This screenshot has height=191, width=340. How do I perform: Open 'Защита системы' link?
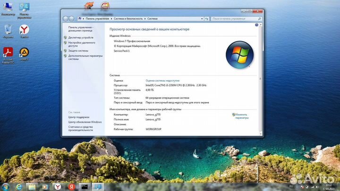click(78, 50)
